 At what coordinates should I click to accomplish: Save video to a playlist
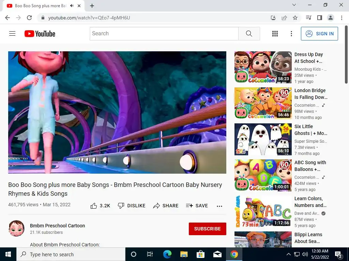(x=197, y=206)
